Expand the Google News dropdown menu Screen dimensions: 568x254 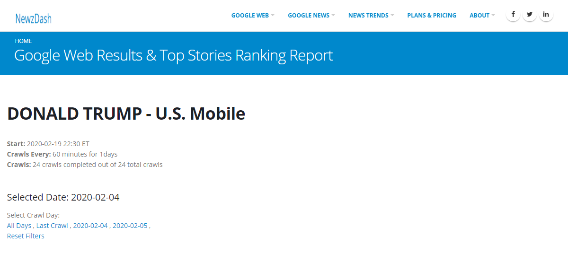click(x=311, y=16)
